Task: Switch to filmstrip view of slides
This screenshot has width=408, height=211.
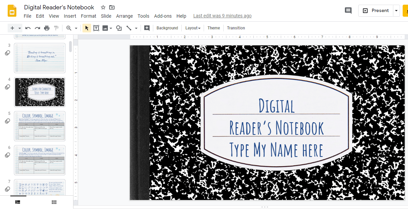Action: (x=18, y=202)
